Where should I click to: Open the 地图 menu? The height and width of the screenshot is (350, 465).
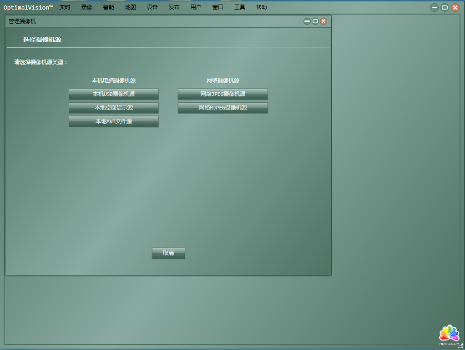[130, 7]
